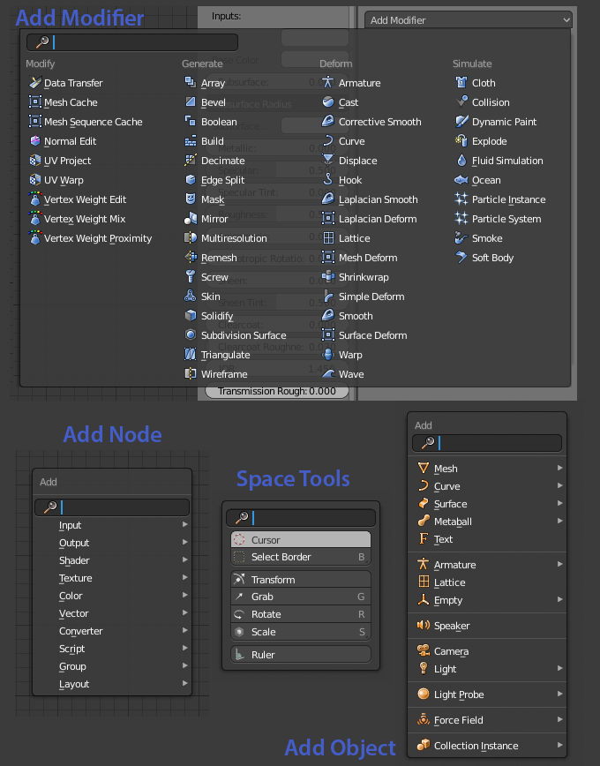The image size is (600, 766).
Task: Click the Normal Edit modifier icon
Action: (35, 140)
